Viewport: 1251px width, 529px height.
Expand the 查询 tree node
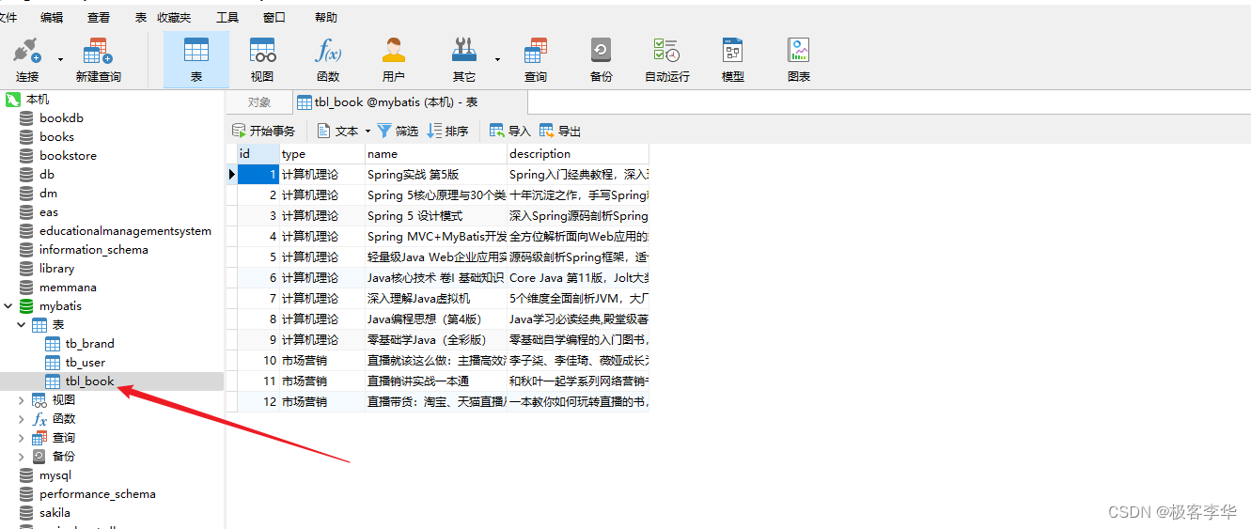pos(22,437)
